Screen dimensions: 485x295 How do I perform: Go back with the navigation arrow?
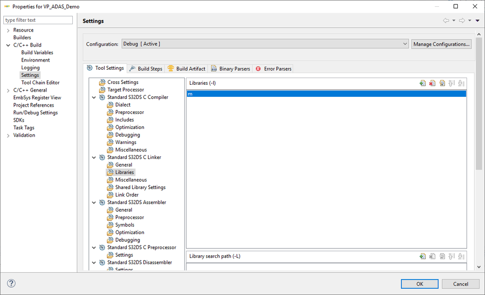click(x=446, y=20)
